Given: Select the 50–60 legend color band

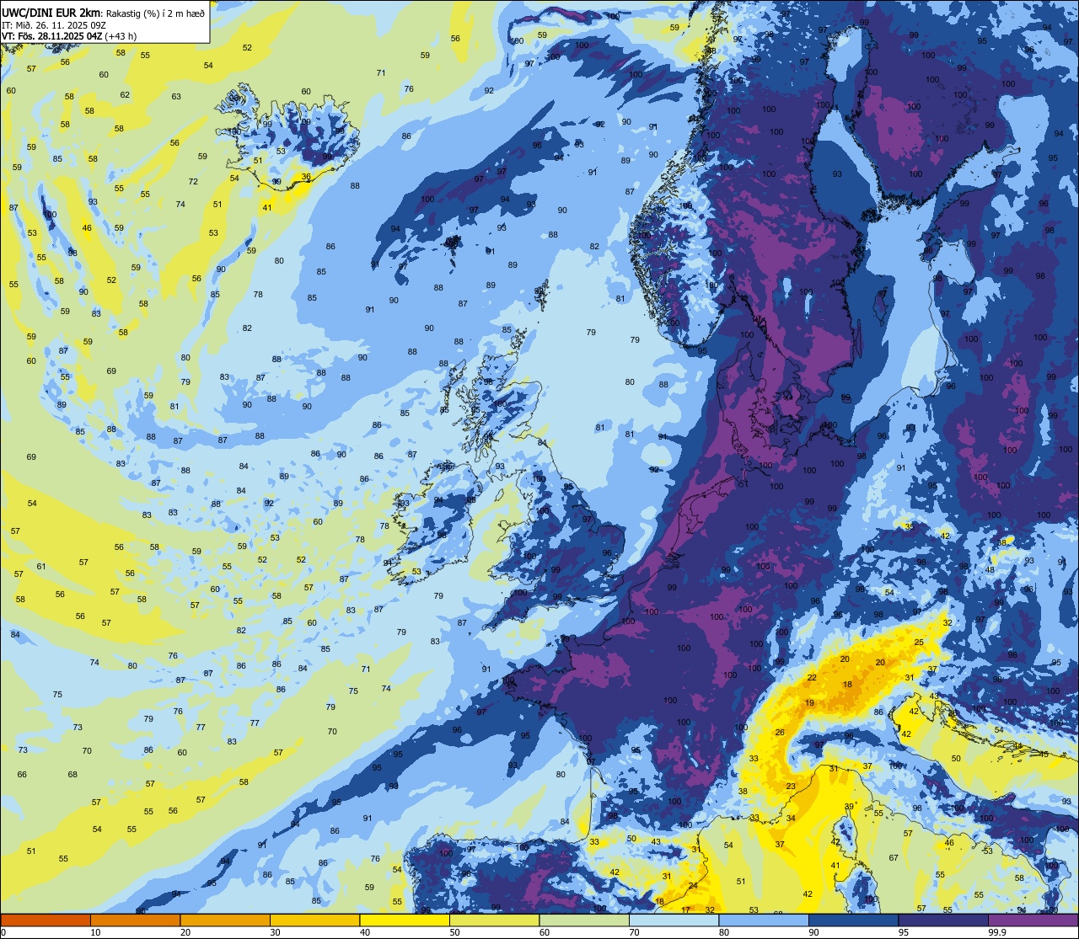Looking at the screenshot, I should coord(494,920).
